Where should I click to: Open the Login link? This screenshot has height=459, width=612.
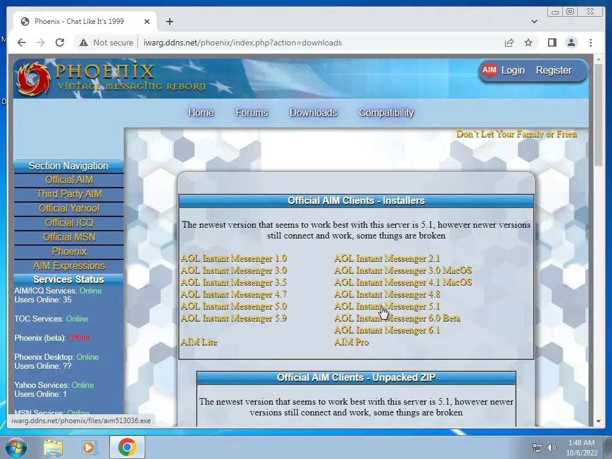coord(513,71)
